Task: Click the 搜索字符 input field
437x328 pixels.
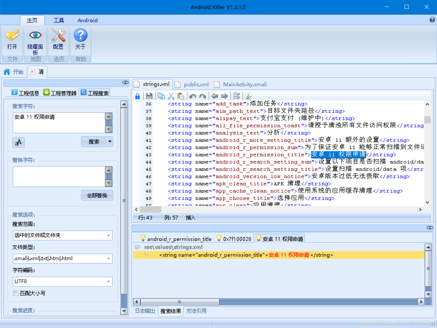Action: (59, 123)
